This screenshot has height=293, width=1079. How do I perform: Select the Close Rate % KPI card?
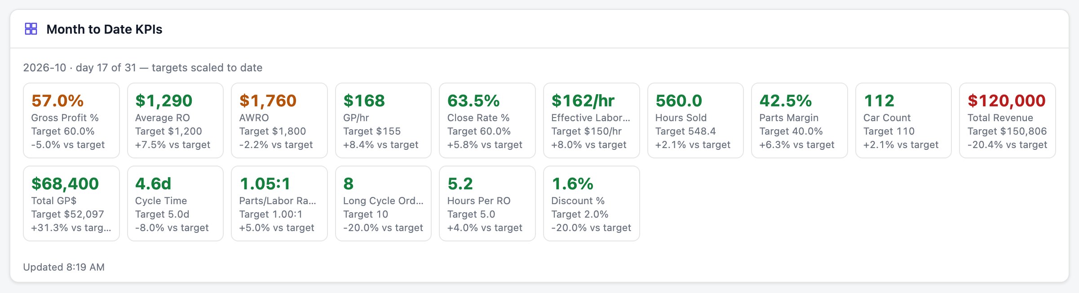tap(487, 120)
